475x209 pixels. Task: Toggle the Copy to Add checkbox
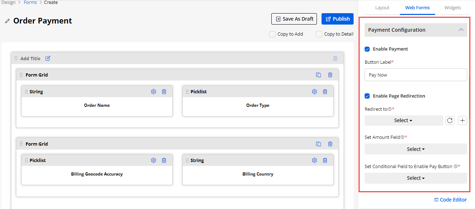[x=272, y=34]
